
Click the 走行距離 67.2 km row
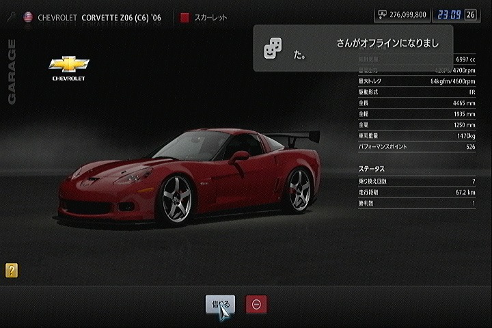pyautogui.click(x=417, y=192)
